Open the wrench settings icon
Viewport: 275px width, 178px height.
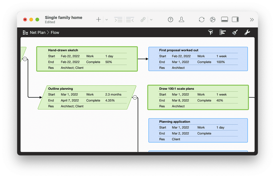click(x=247, y=32)
